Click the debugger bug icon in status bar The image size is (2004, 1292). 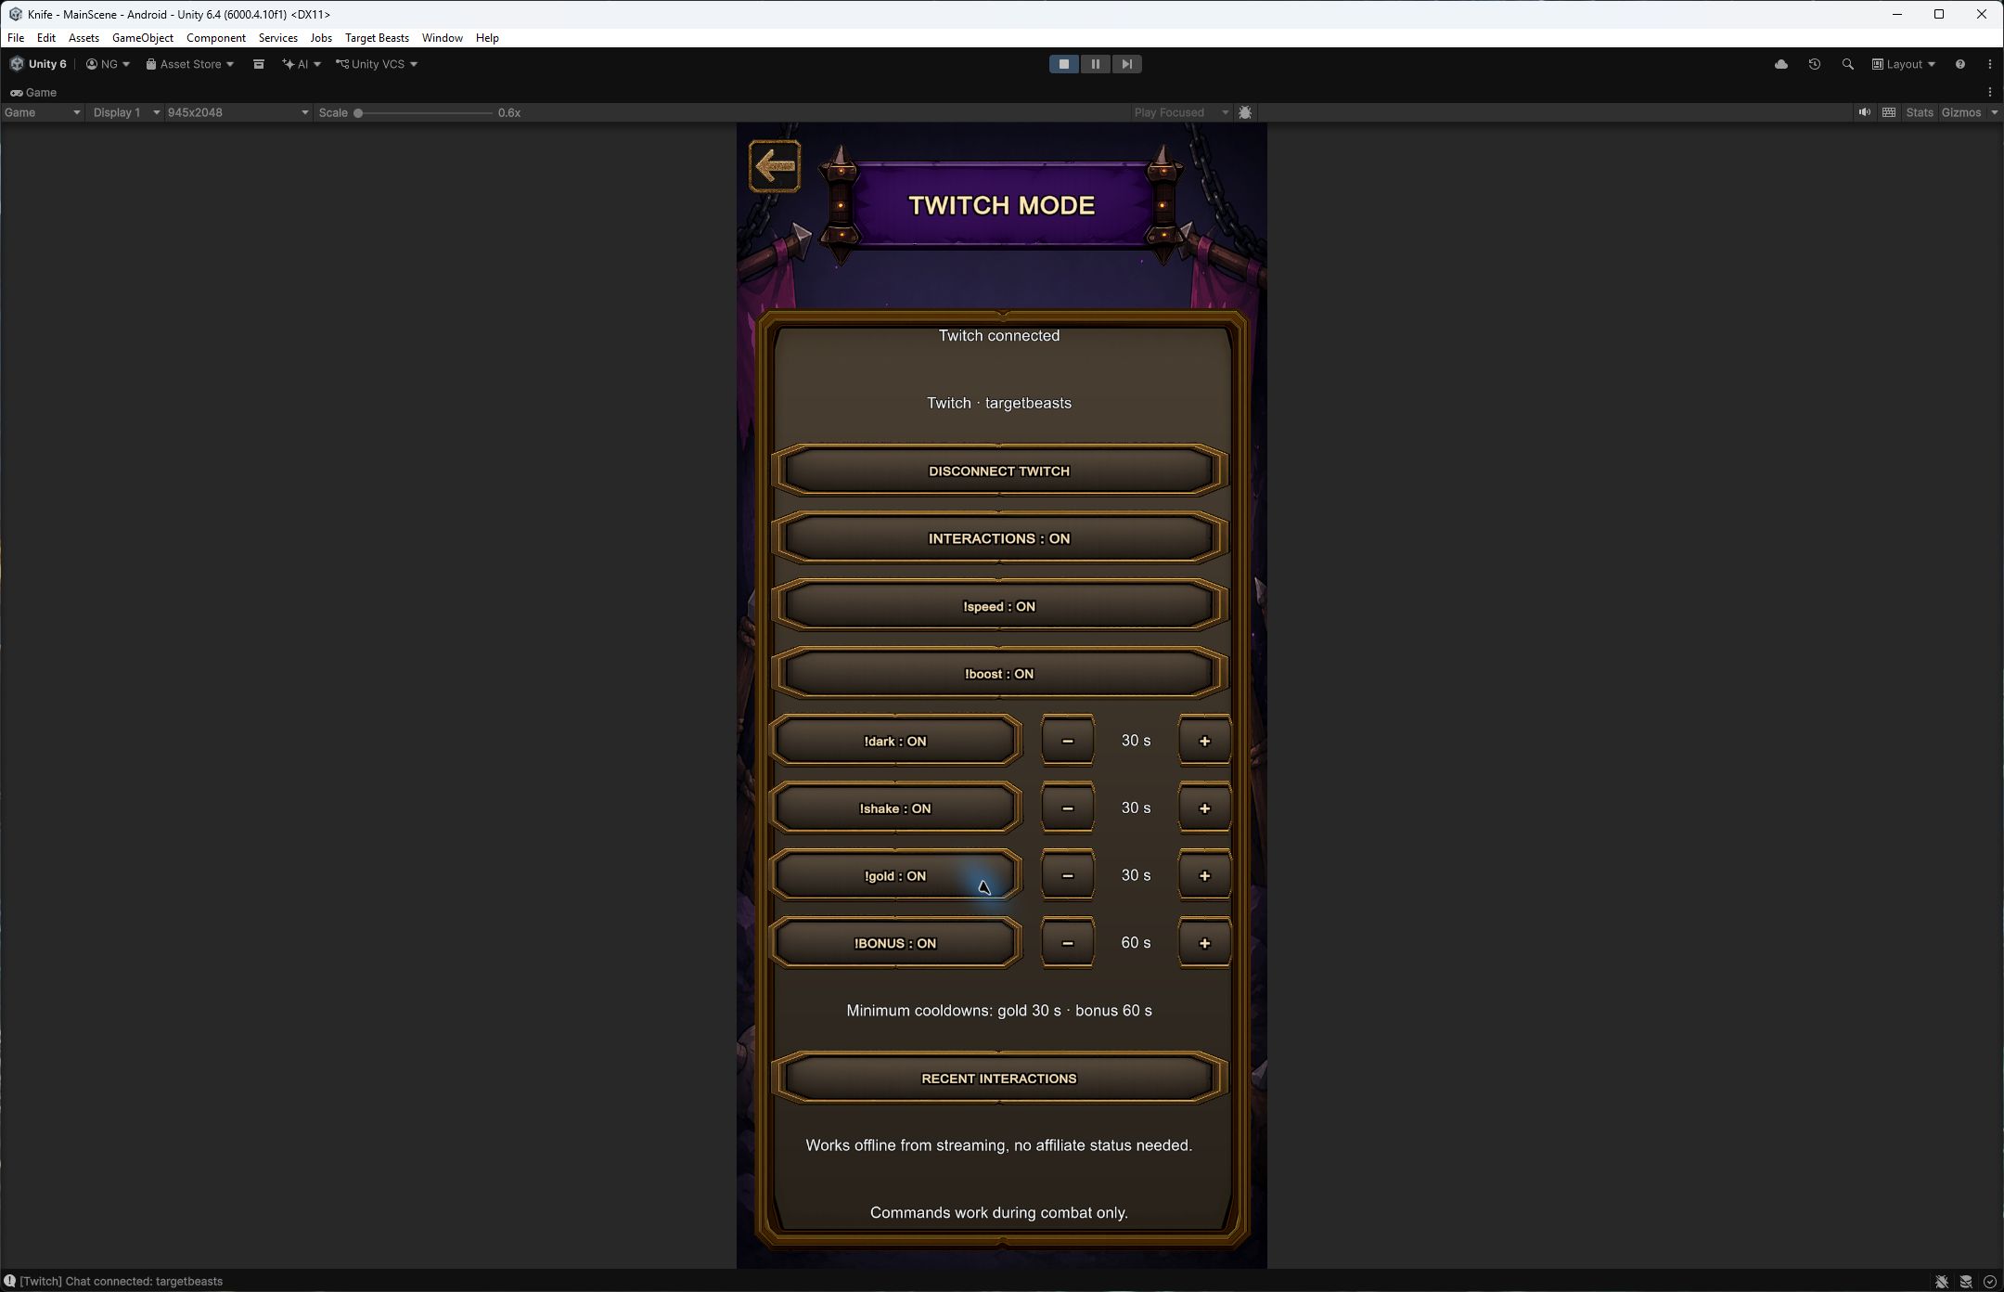click(x=1941, y=1282)
